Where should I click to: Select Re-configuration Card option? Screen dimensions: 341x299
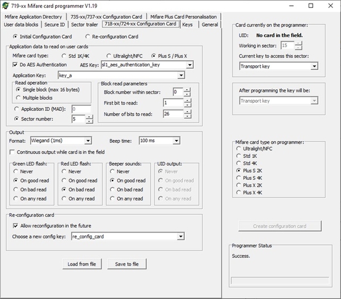(x=112, y=36)
